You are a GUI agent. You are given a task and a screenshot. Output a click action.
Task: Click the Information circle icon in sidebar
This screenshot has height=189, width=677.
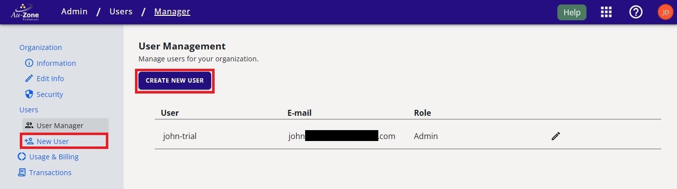[29, 63]
